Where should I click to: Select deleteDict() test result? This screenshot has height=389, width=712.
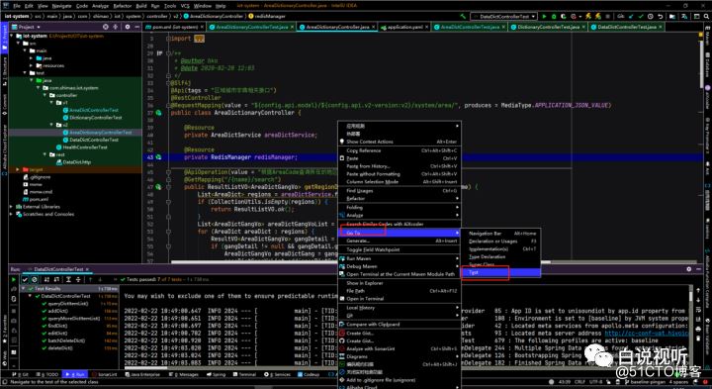point(60,348)
